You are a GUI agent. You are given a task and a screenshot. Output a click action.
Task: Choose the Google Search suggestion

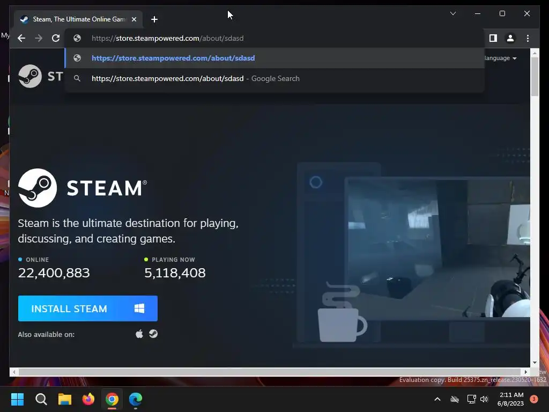click(274, 78)
